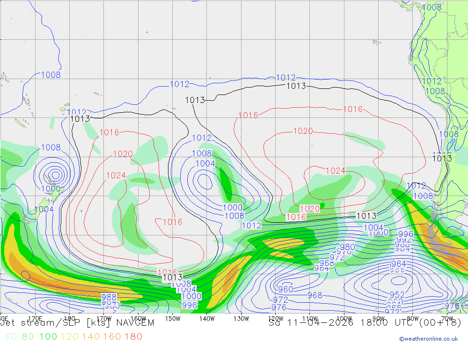The height and width of the screenshot is (343, 468).
Task: Click the 130W longitude label
Action: tap(241, 319)
